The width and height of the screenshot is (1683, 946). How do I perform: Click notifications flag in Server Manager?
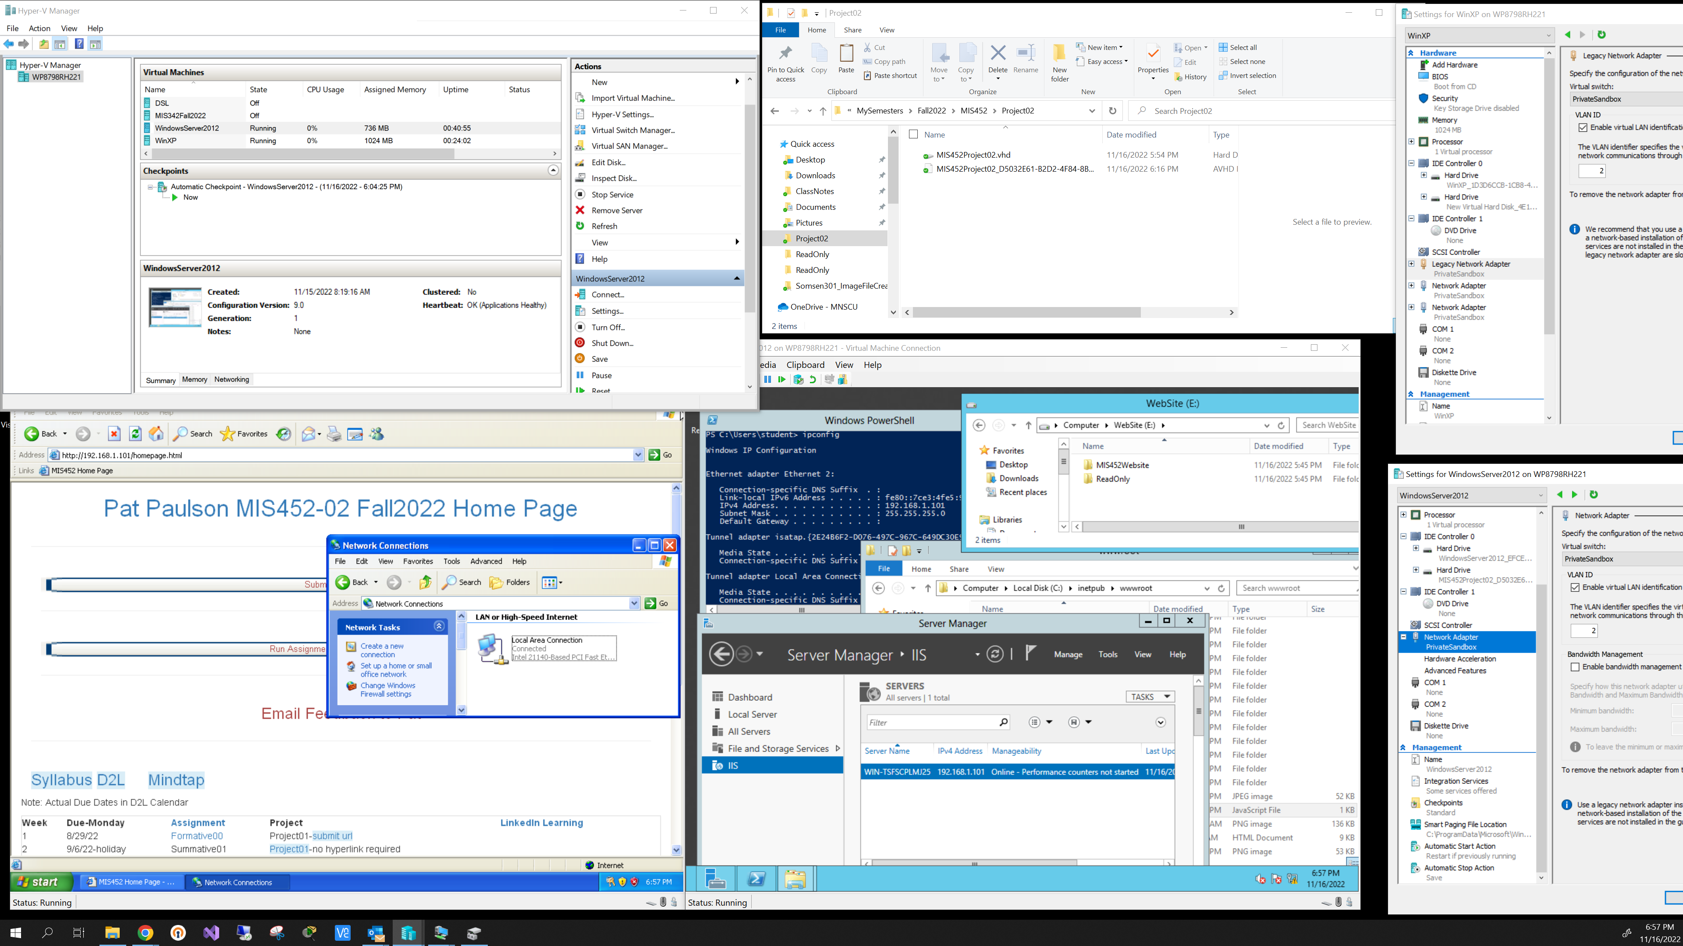(x=1030, y=653)
